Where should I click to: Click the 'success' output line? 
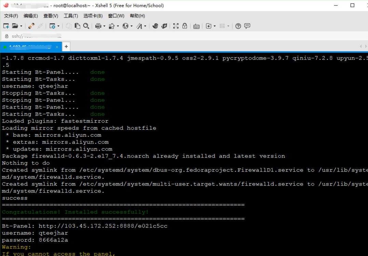[x=15, y=198]
